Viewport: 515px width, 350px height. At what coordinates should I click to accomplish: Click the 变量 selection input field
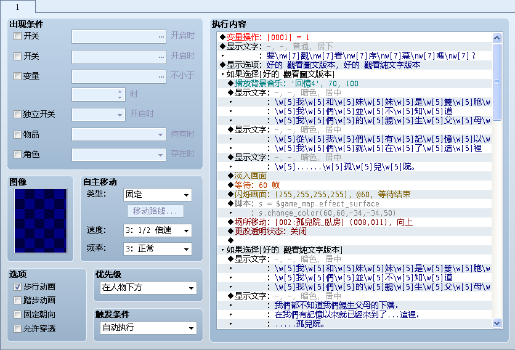[x=118, y=76]
